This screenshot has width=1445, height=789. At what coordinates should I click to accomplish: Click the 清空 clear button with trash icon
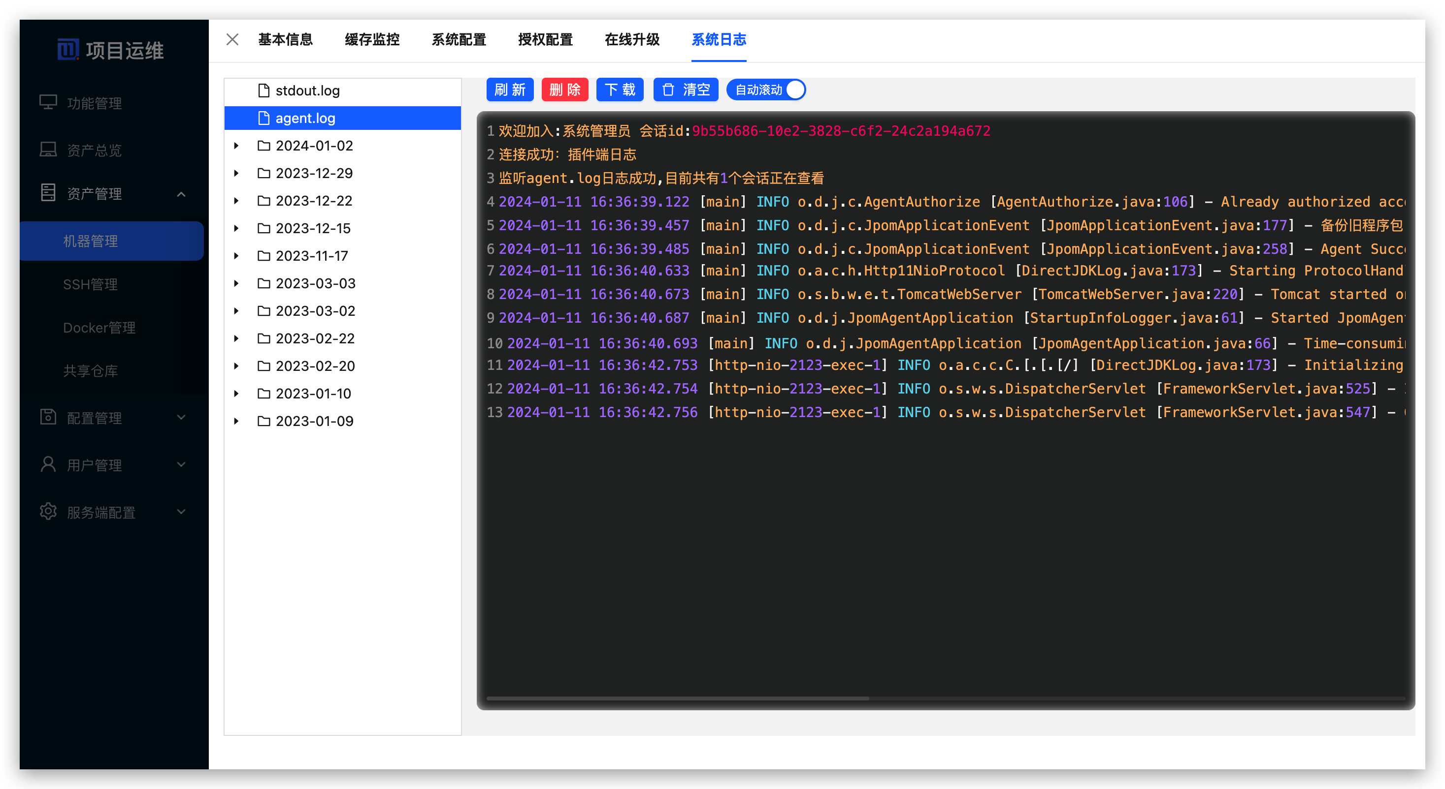686,90
